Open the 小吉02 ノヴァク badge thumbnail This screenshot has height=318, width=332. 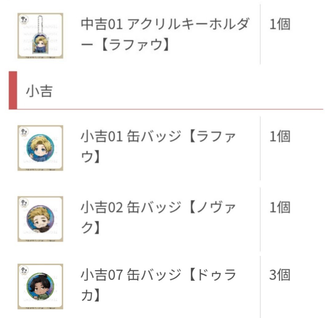tap(40, 219)
